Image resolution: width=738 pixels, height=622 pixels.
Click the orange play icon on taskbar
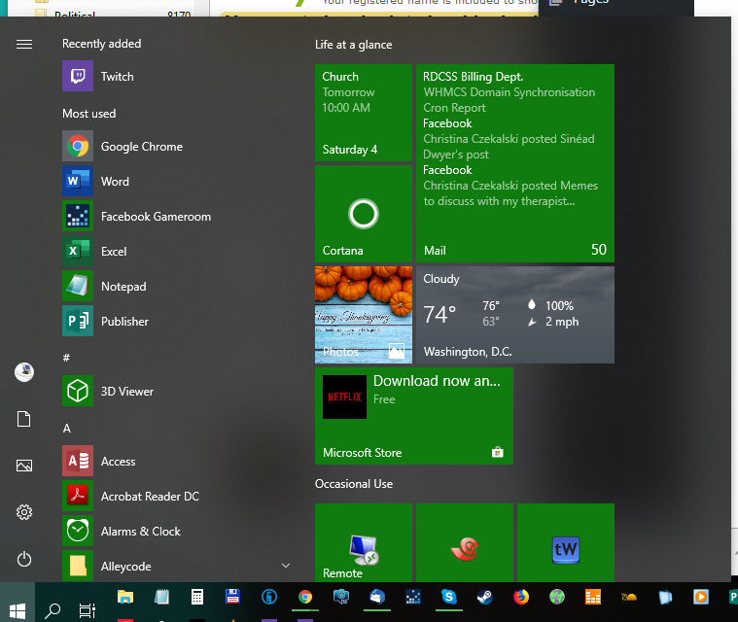[701, 597]
